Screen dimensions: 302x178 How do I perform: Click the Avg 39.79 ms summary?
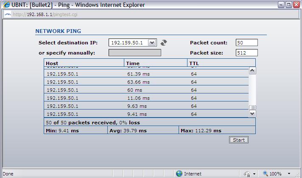tap(128, 131)
